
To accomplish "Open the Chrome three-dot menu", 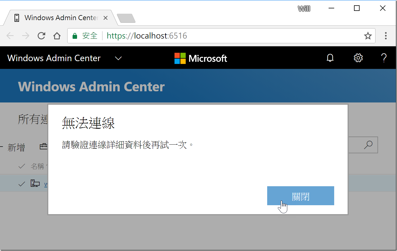I will tap(386, 36).
